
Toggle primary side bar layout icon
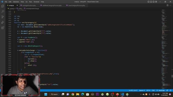[148, 2]
